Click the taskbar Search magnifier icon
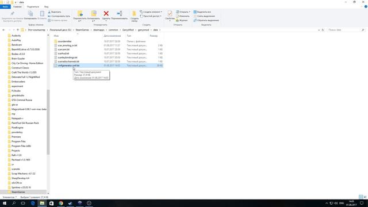Image resolution: width=368 pixels, height=207 pixels. [x=14, y=203]
